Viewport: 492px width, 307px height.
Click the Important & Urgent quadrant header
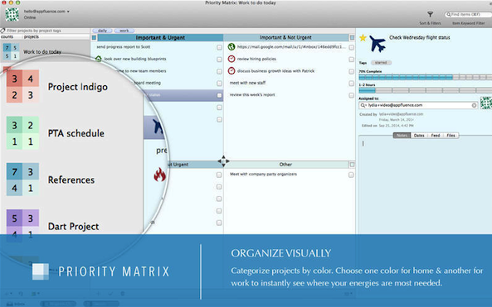(x=160, y=37)
